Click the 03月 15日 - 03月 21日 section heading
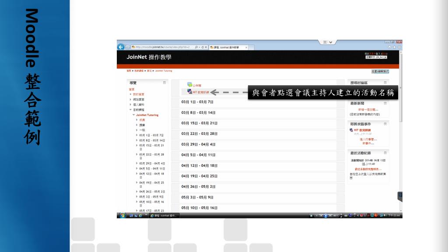448x252 pixels. tap(199, 123)
